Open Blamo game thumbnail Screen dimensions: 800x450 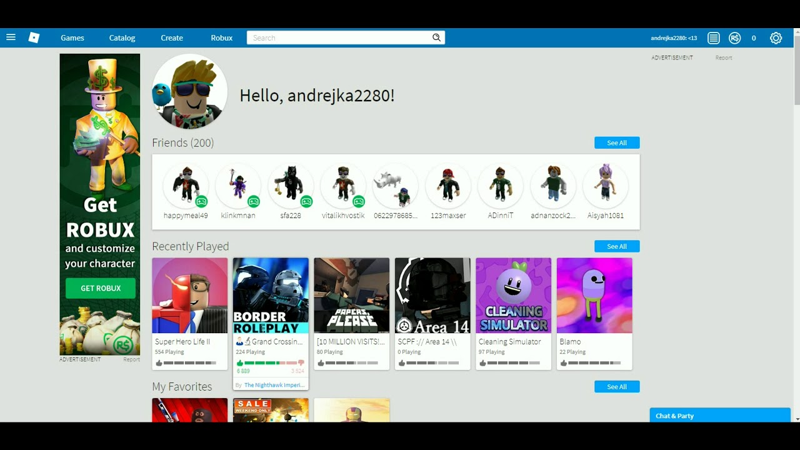(x=594, y=296)
